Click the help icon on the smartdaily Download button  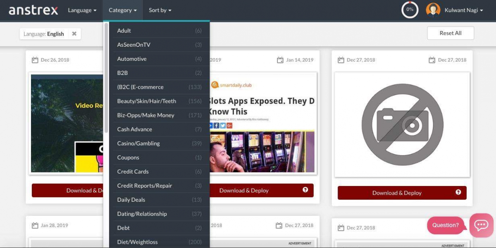(305, 190)
